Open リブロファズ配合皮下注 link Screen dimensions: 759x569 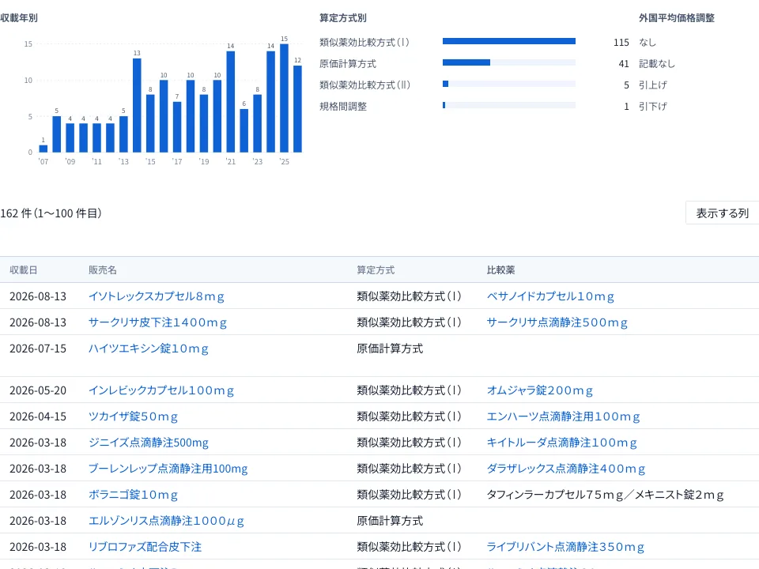145,547
